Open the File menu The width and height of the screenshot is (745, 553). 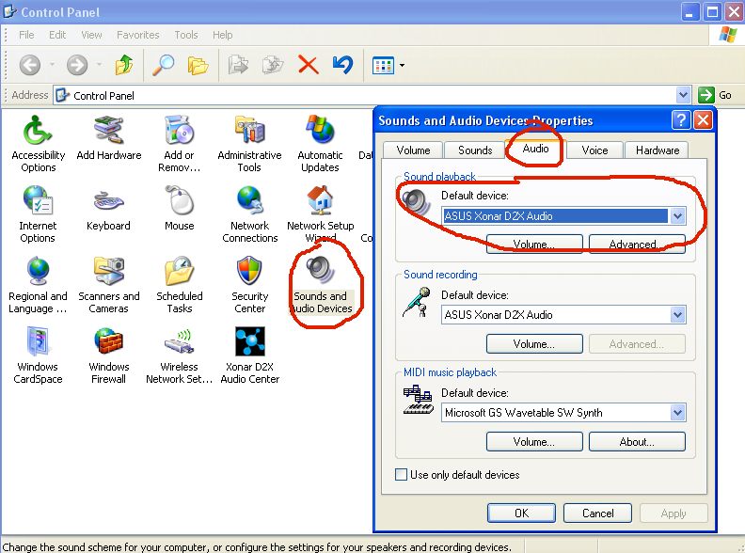26,35
